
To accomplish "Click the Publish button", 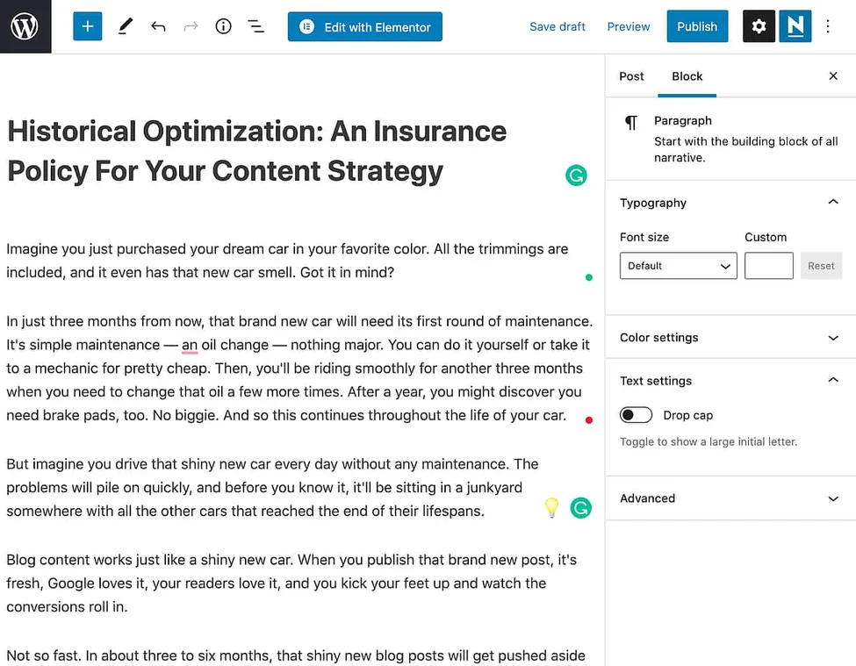I will coord(697,26).
